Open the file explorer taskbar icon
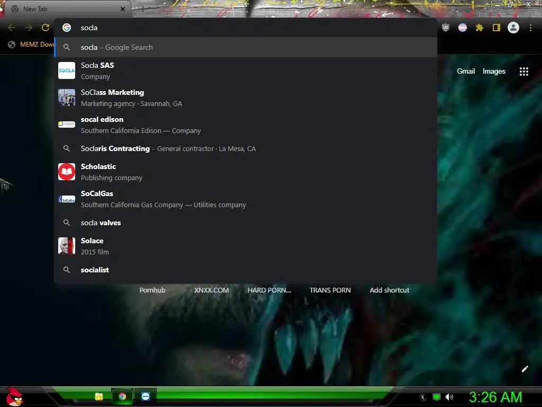Image resolution: width=542 pixels, height=407 pixels. (x=99, y=396)
